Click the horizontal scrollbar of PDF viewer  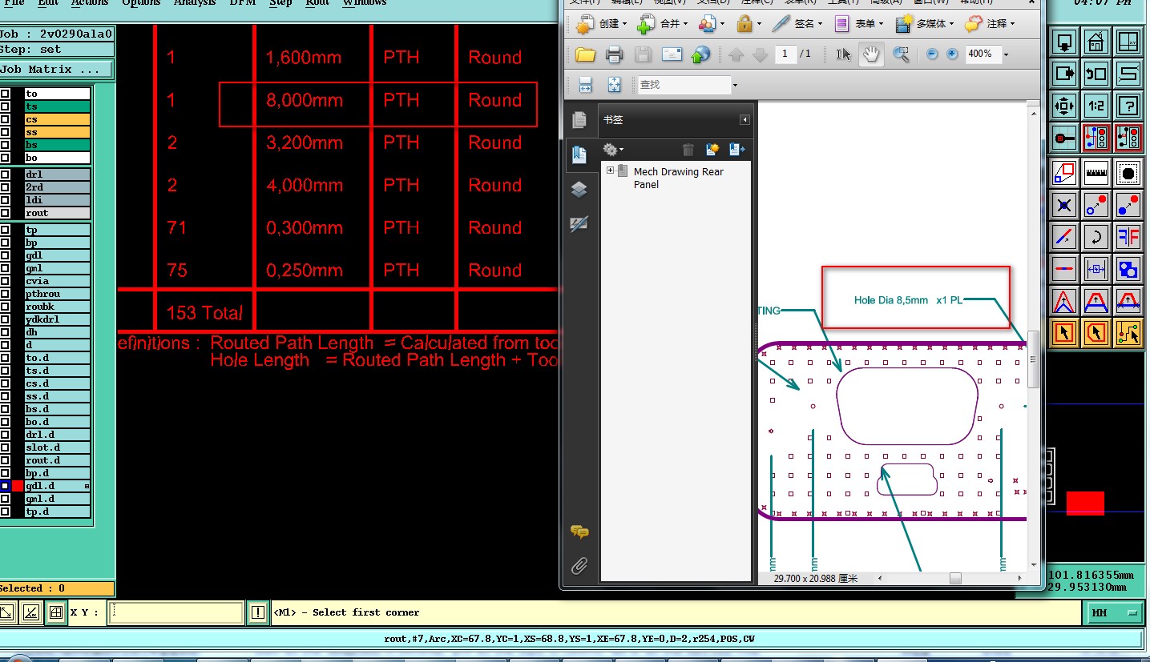950,578
